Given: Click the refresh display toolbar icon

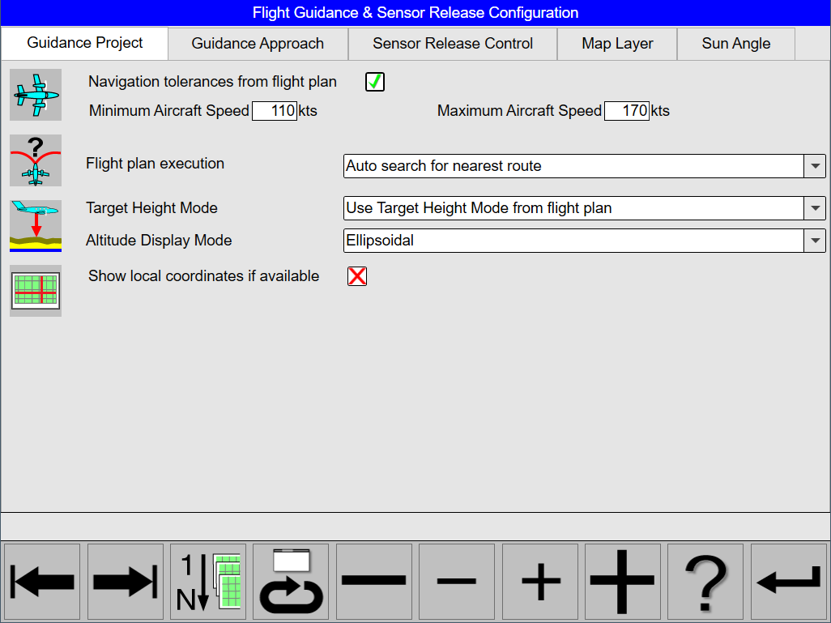Looking at the screenshot, I should [x=291, y=582].
